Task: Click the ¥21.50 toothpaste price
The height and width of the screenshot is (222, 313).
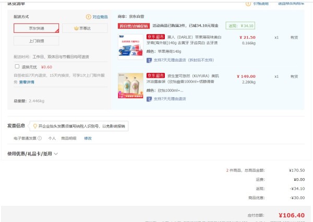Action: point(247,38)
